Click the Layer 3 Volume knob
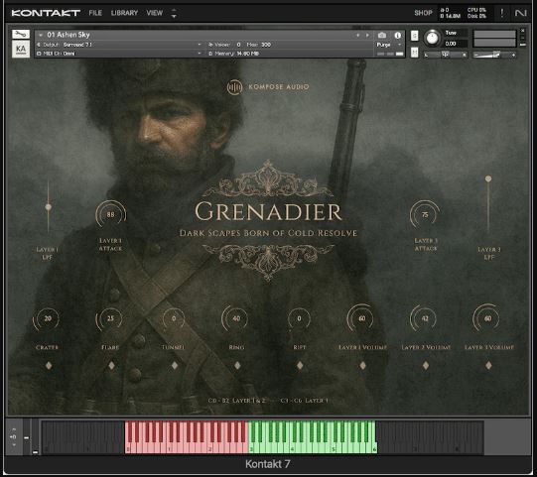 pos(487,318)
